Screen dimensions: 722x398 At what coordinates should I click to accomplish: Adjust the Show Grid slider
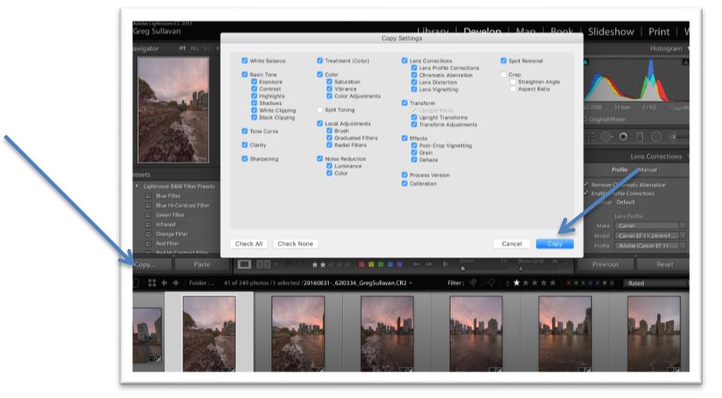pyautogui.click(x=520, y=268)
